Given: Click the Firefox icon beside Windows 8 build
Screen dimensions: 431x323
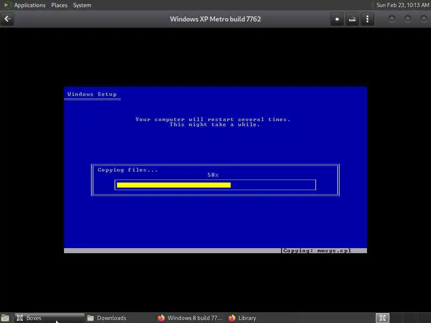Looking at the screenshot, I should (161, 318).
